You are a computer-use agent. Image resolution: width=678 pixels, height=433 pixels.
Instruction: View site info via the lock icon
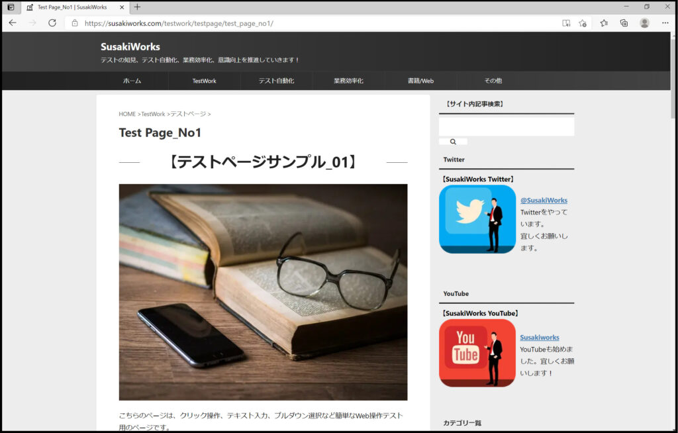[75, 23]
